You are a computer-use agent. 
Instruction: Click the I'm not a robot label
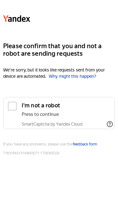click(41, 105)
